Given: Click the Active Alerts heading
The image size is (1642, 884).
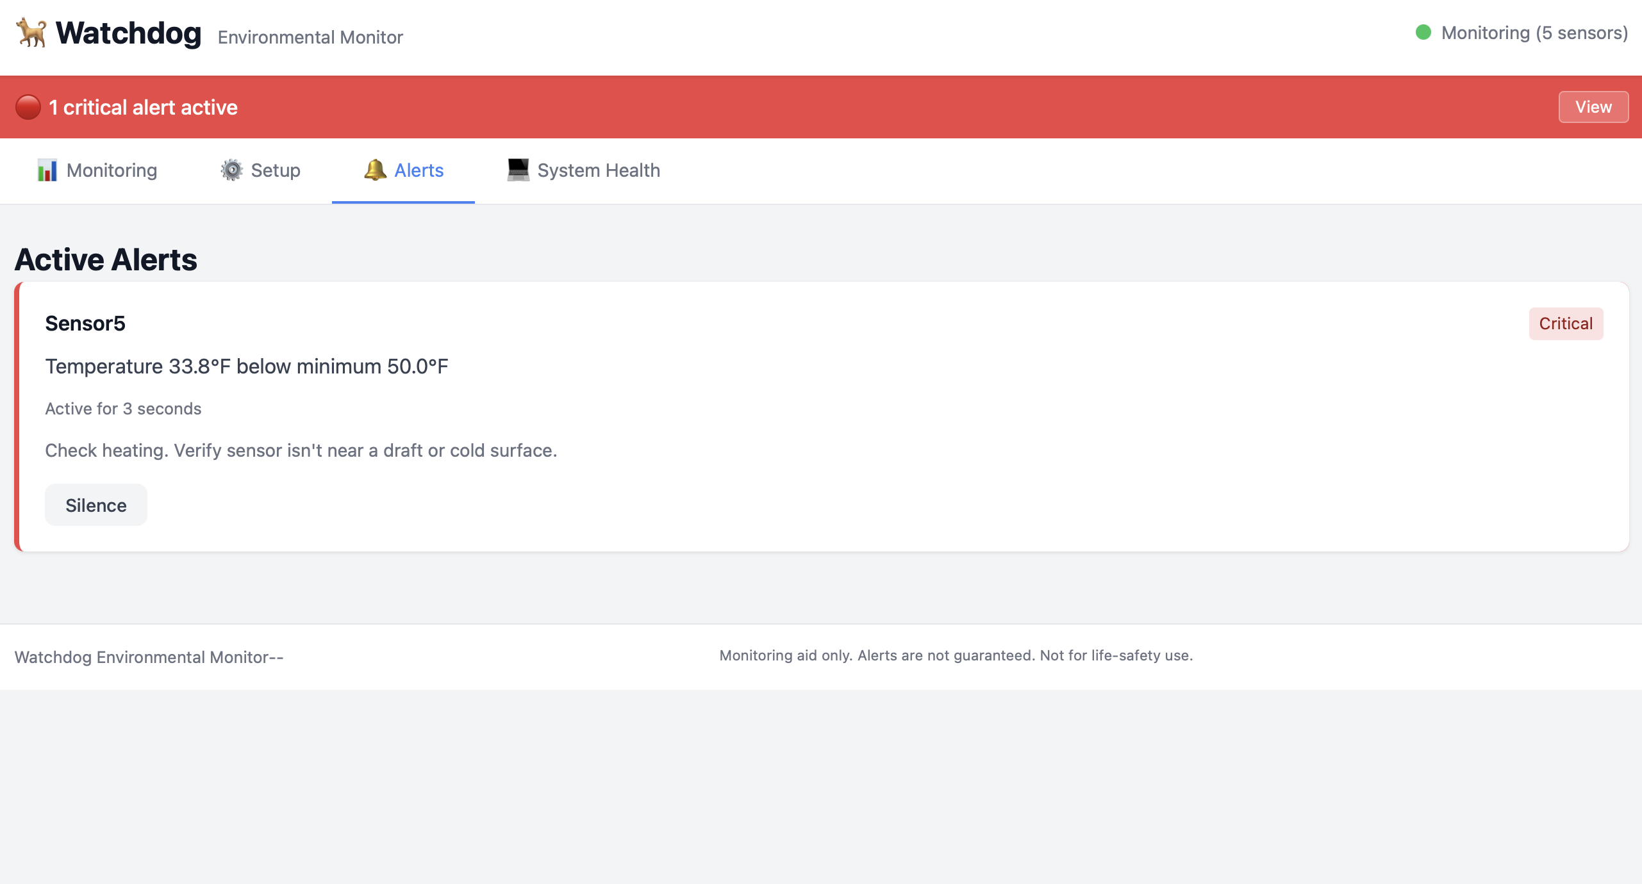Looking at the screenshot, I should tap(106, 259).
